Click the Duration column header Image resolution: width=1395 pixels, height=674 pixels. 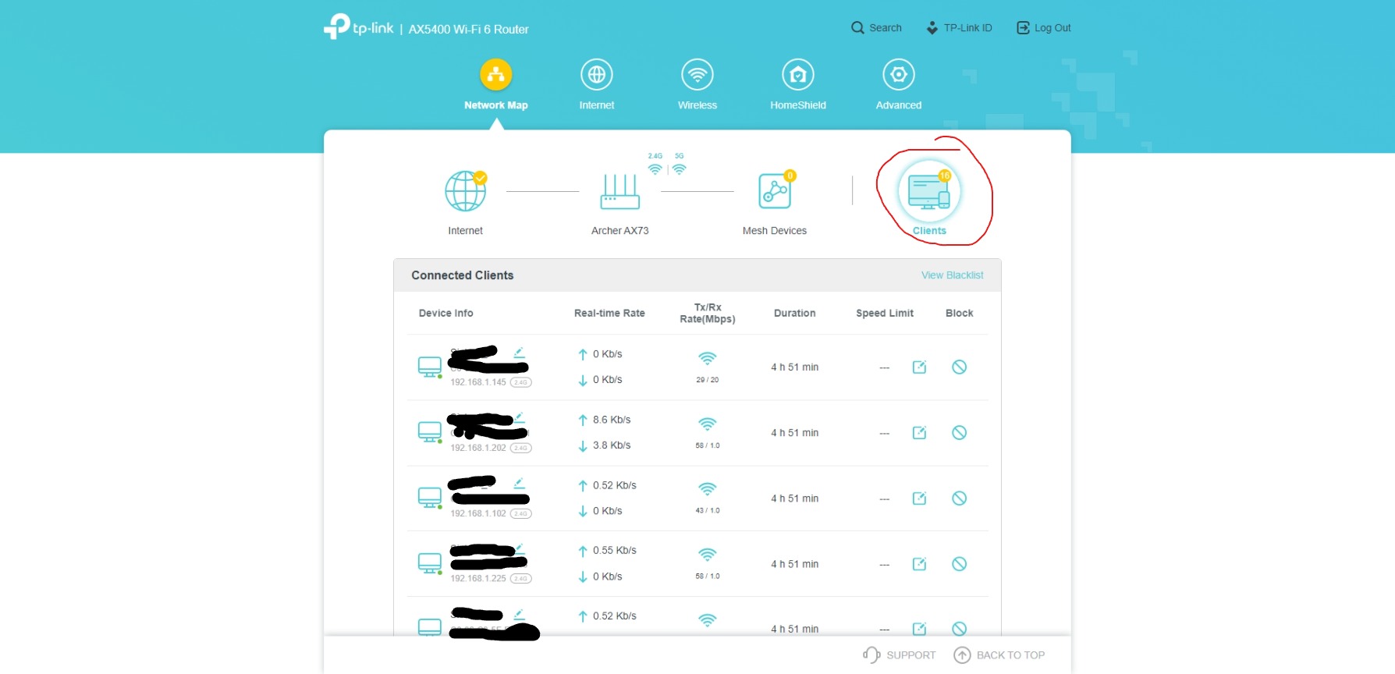795,314
